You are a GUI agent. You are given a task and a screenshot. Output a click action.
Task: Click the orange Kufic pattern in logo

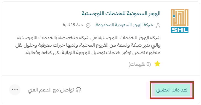click(x=179, y=18)
